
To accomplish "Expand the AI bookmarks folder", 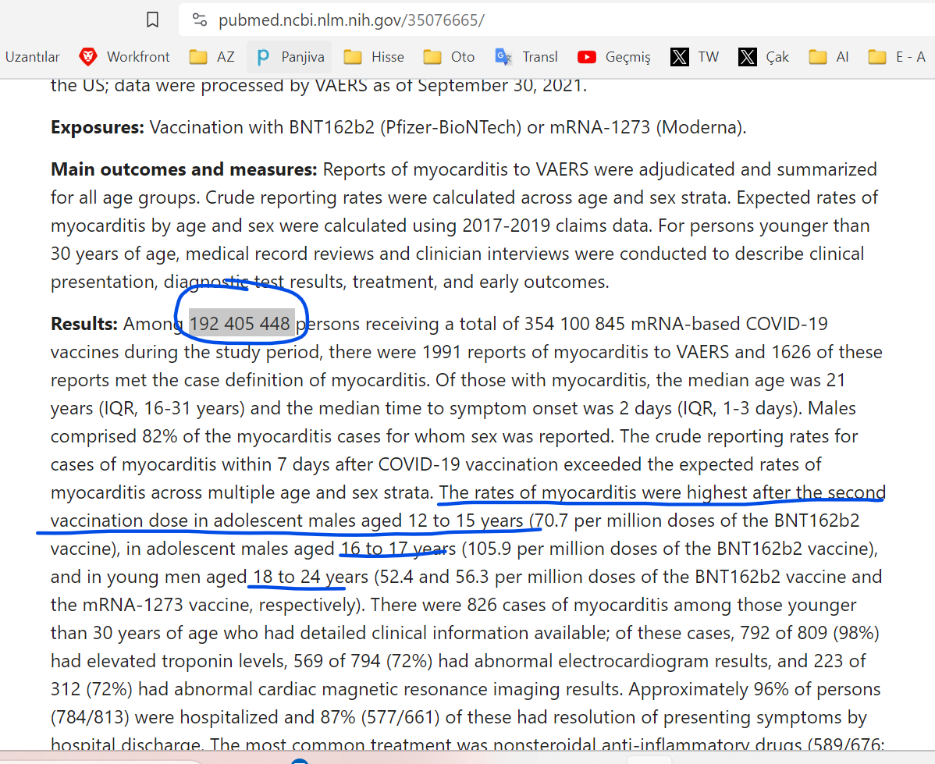I will (829, 57).
